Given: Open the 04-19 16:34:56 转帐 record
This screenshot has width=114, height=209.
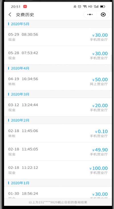Looking at the screenshot, I should 58,81.
